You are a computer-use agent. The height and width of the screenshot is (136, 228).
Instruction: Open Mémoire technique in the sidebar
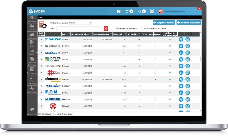tap(32, 61)
